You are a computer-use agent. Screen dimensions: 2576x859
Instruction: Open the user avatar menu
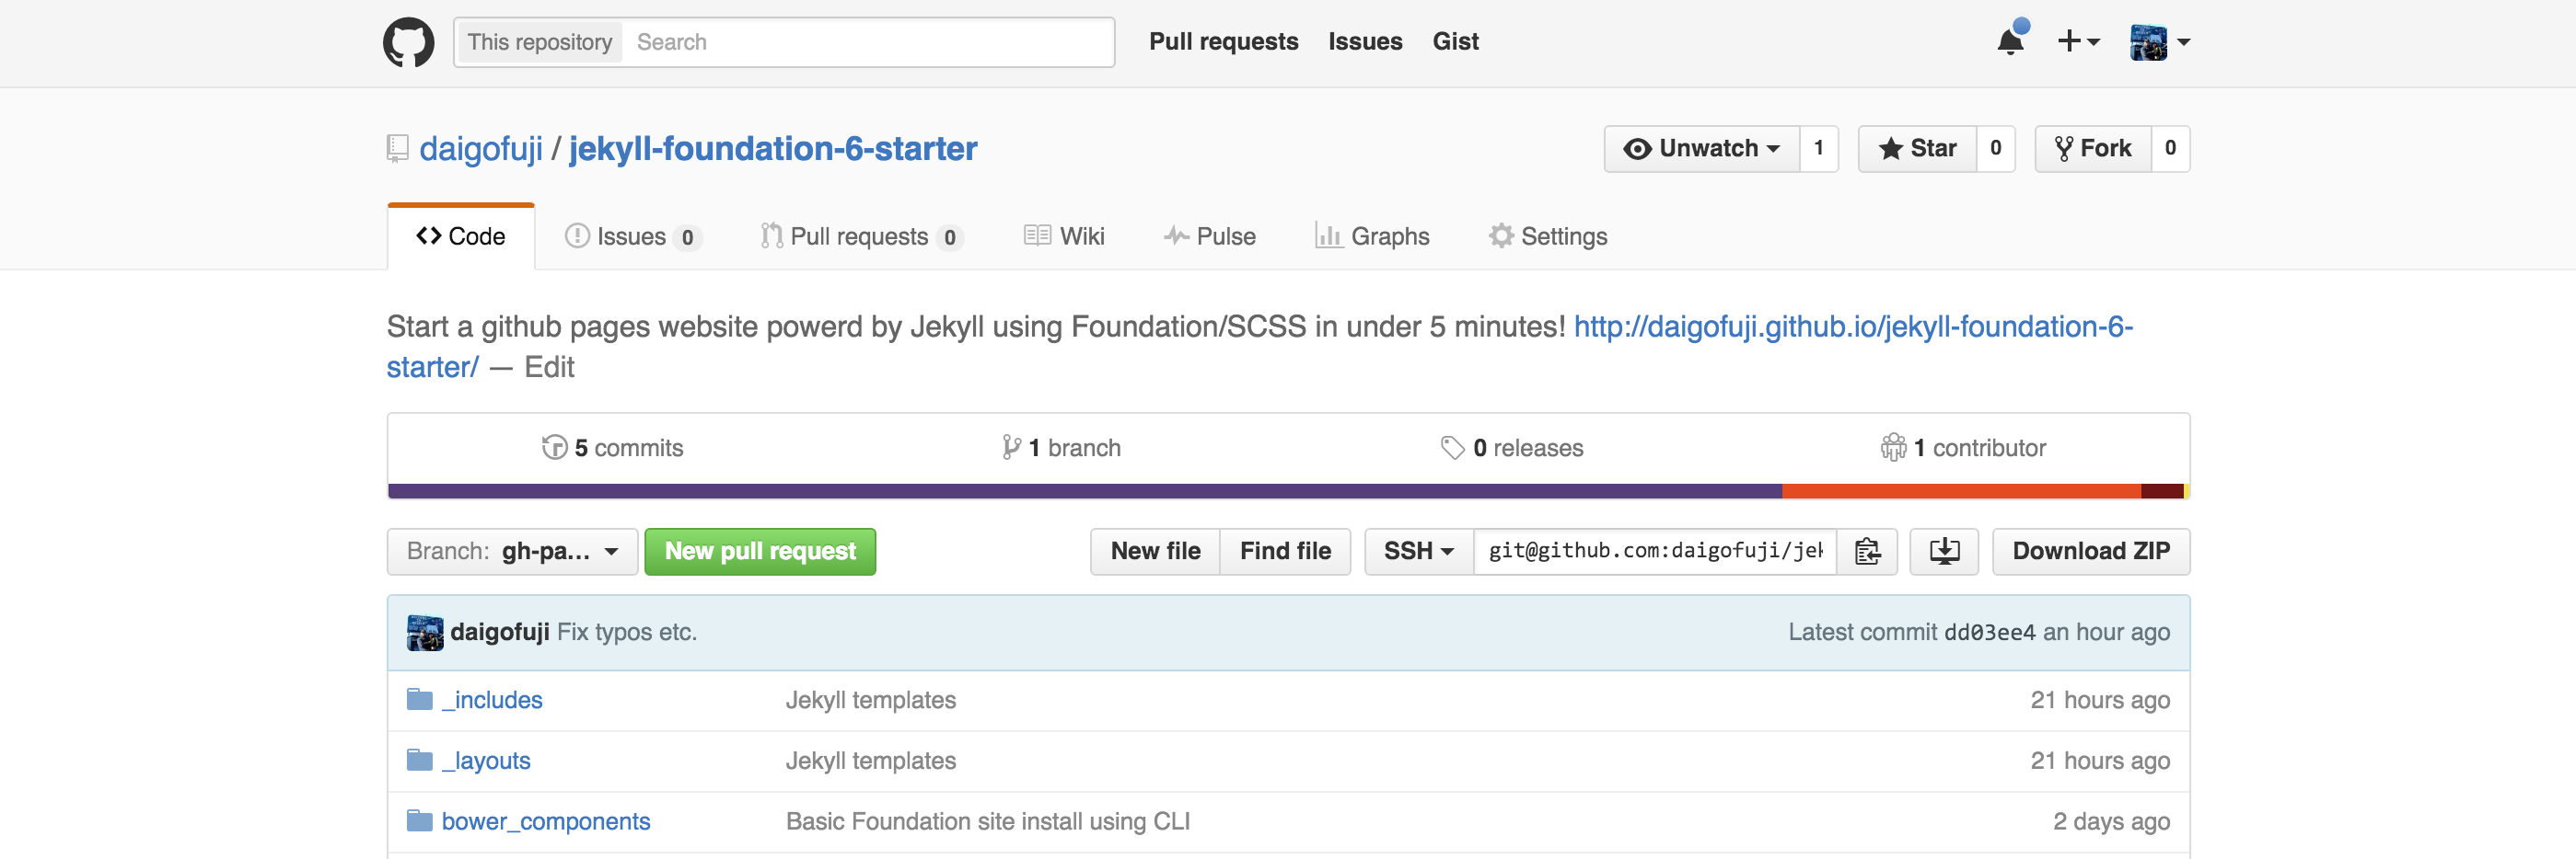[x=2160, y=42]
